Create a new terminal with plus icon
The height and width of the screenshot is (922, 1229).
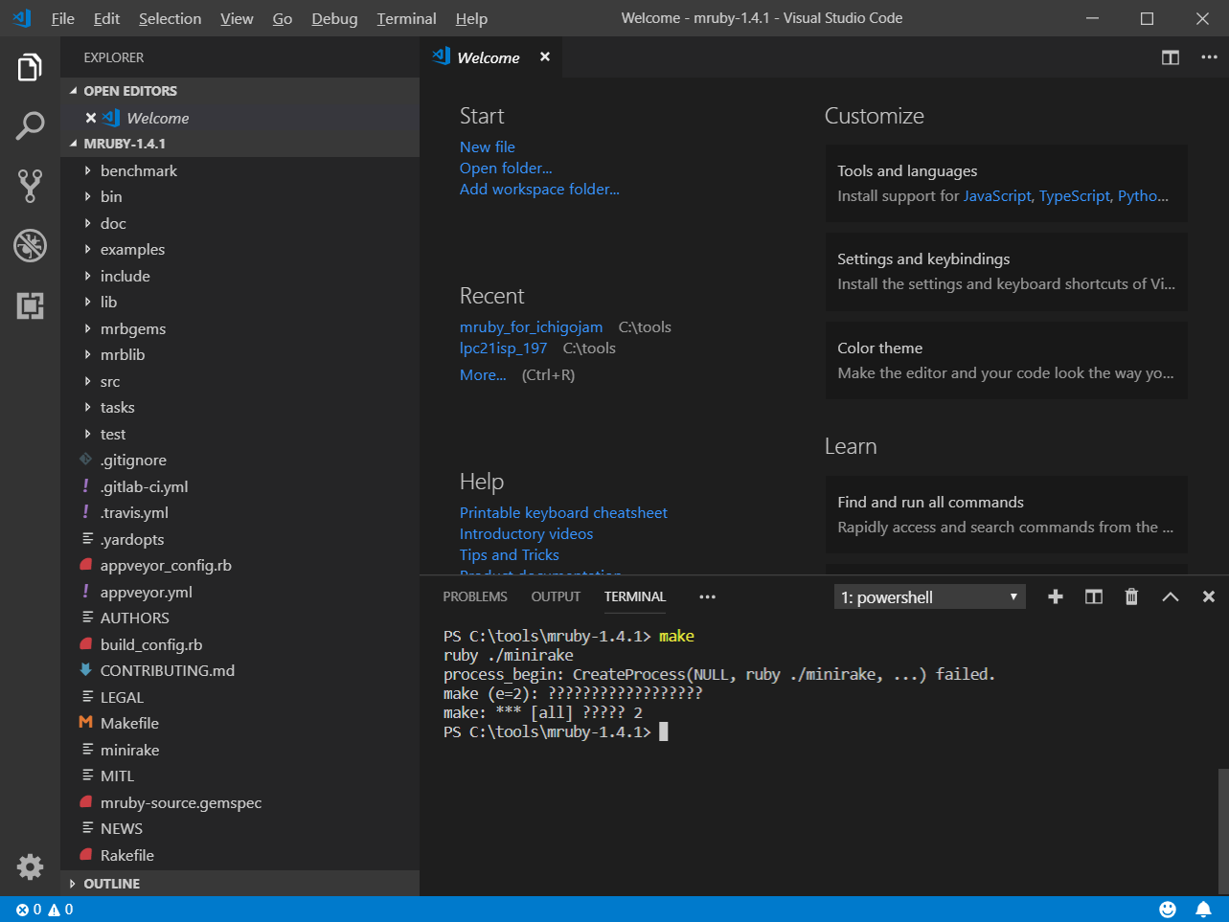click(1056, 596)
